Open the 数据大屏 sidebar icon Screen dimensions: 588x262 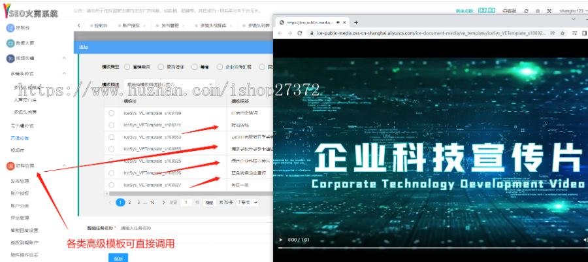pyautogui.click(x=10, y=43)
